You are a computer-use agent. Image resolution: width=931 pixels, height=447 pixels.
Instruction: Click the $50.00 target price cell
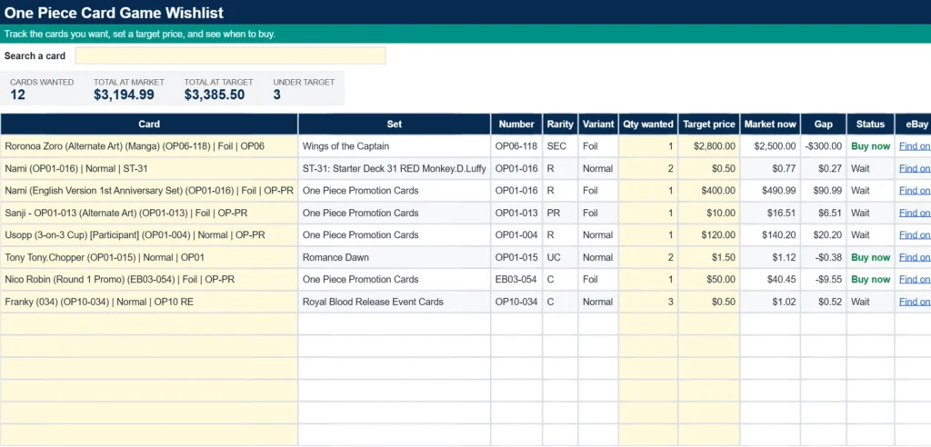(709, 280)
